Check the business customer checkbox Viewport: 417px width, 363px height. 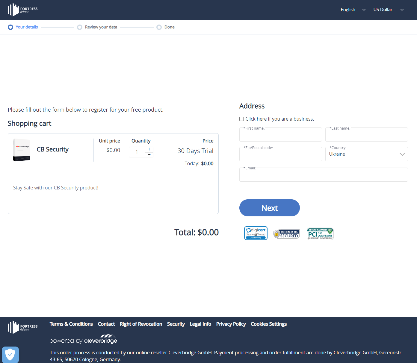(241, 119)
